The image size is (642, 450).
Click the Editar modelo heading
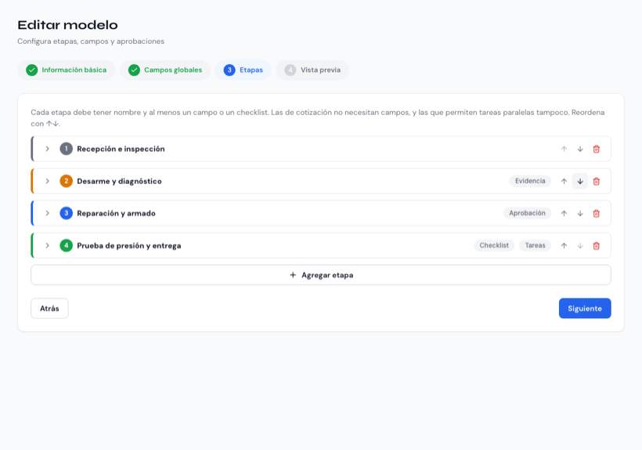point(67,25)
